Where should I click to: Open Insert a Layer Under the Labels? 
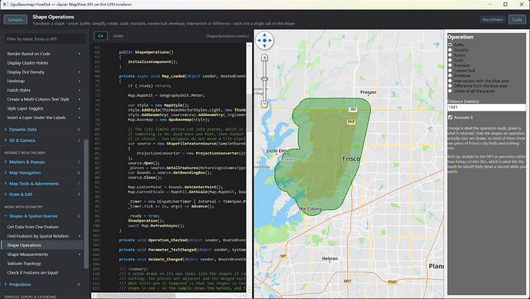42,118
